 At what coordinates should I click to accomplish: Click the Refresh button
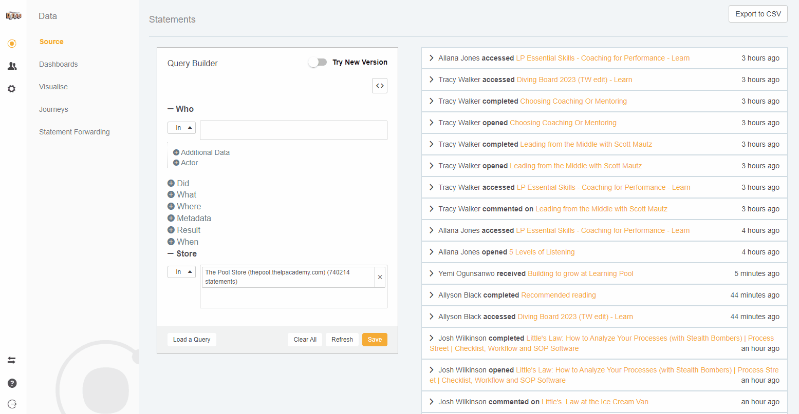(x=342, y=340)
